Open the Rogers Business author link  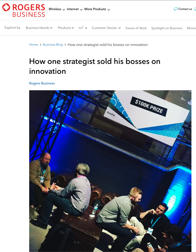tap(42, 83)
